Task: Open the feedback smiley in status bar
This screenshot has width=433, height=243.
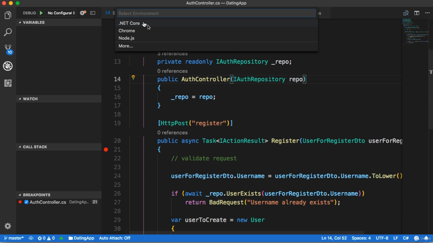Action: pos(417,238)
